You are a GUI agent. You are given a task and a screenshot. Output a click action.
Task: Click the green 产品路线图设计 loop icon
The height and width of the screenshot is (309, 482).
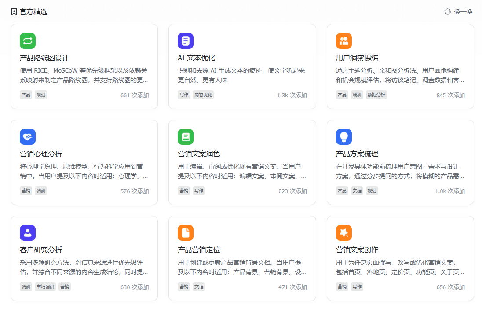point(28,41)
